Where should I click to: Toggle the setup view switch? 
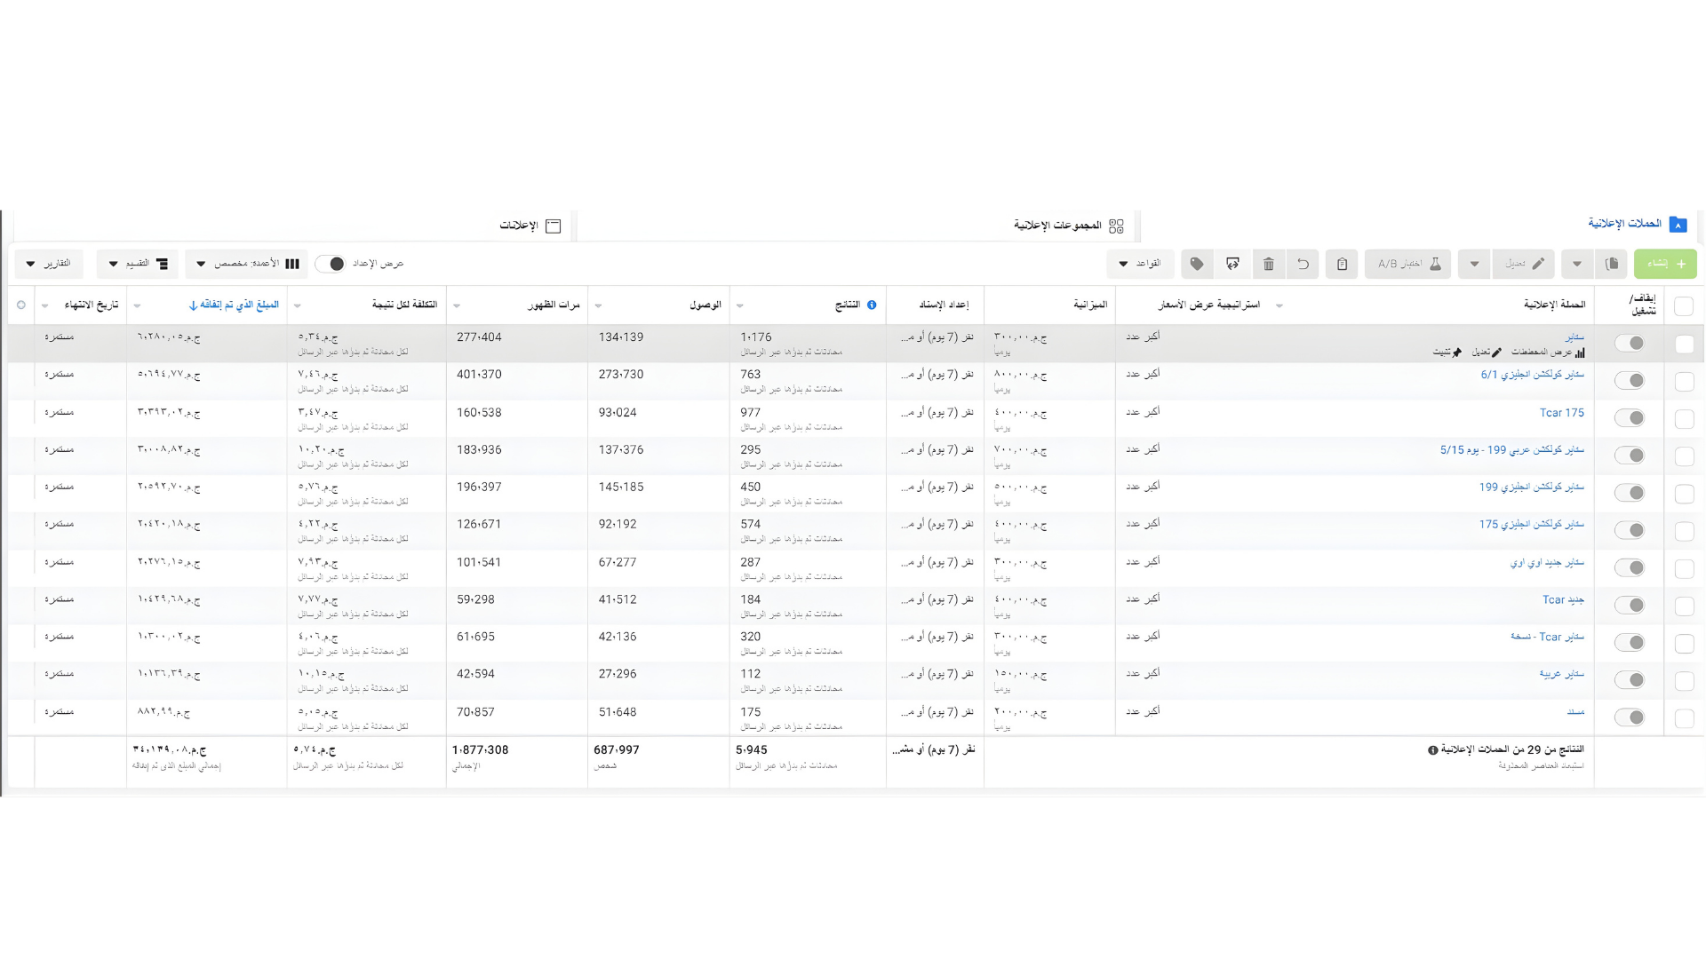coord(331,264)
